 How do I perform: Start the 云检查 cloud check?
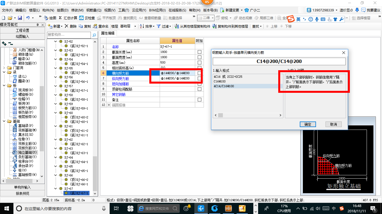pos(87,18)
